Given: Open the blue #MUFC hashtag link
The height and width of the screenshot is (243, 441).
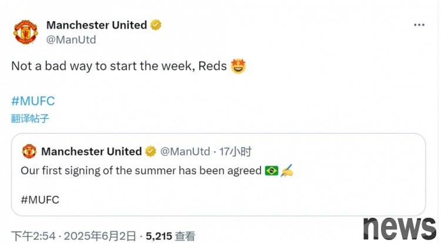Looking at the screenshot, I should click(x=33, y=101).
